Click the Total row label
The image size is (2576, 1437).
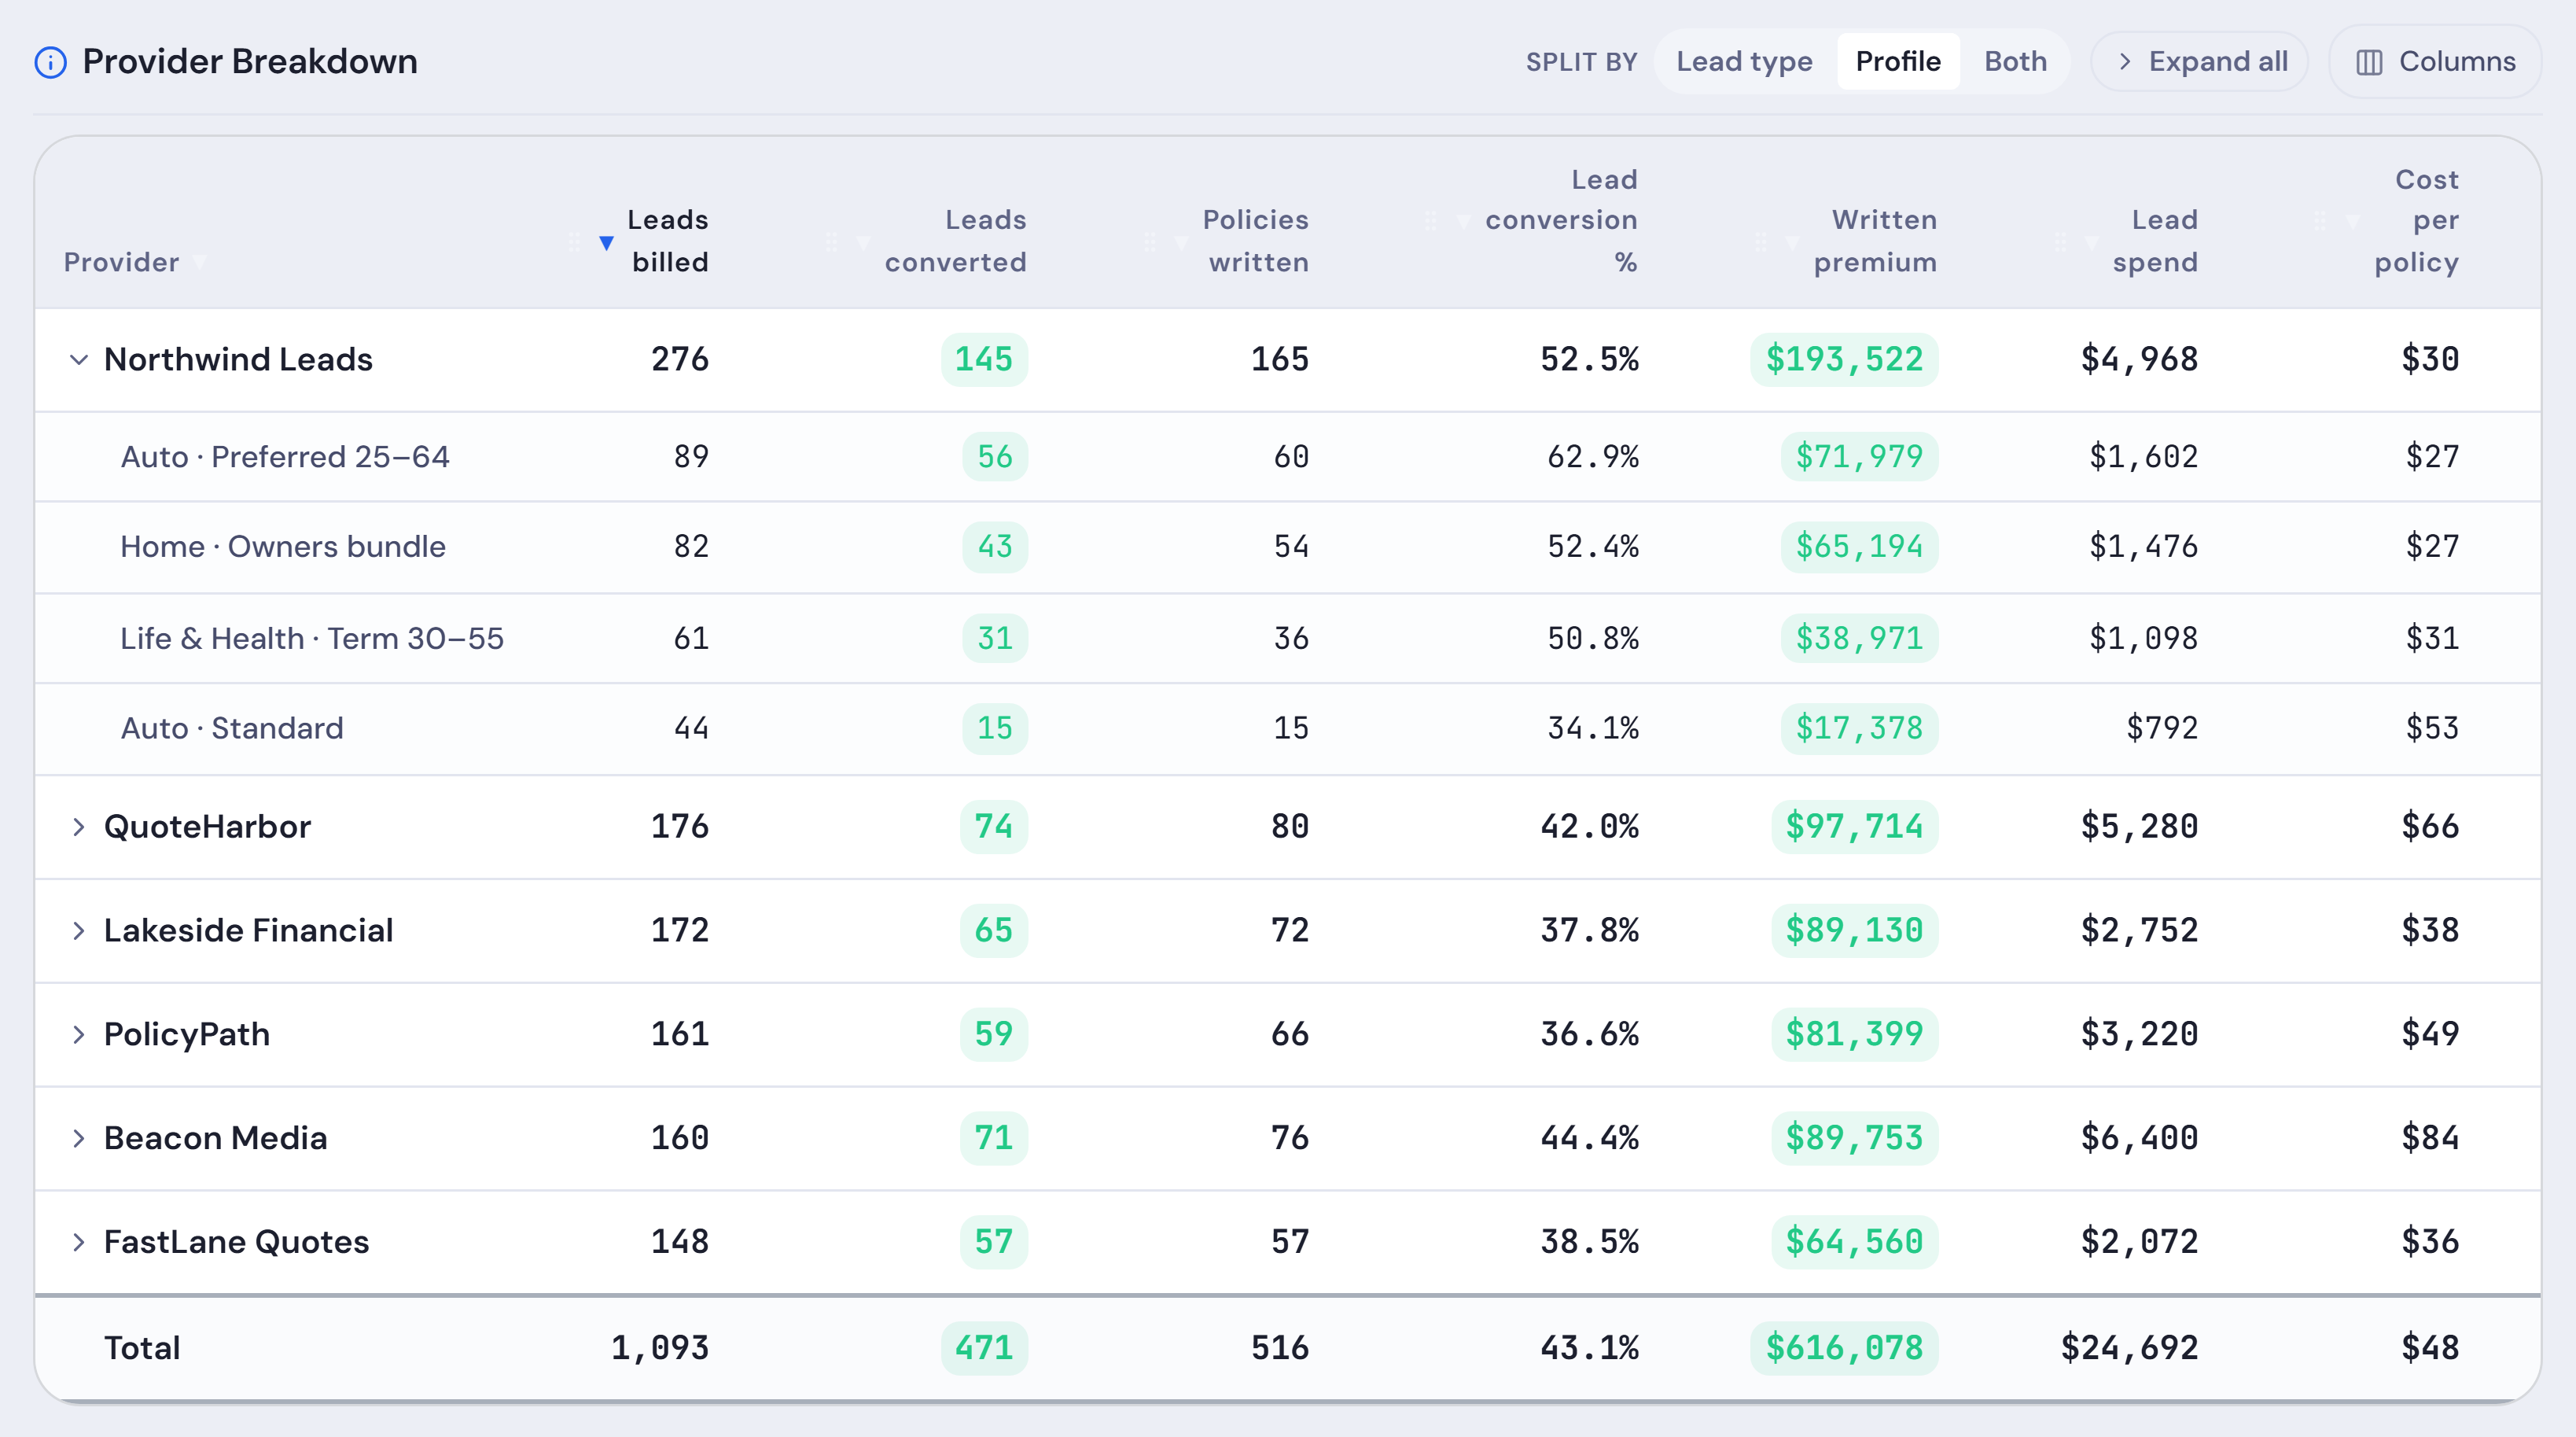(142, 1348)
